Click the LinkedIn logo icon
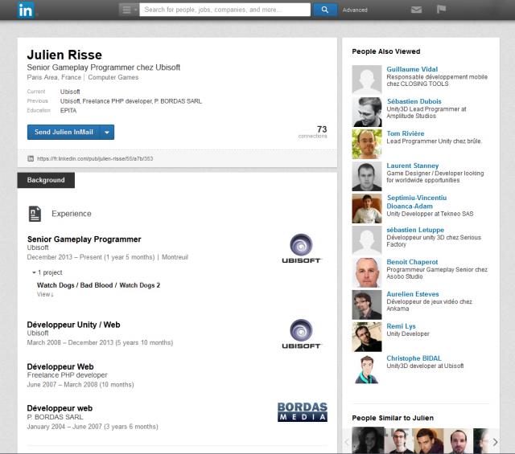 [x=26, y=10]
